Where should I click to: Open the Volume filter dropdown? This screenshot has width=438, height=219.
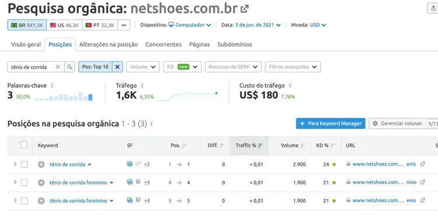coord(142,67)
